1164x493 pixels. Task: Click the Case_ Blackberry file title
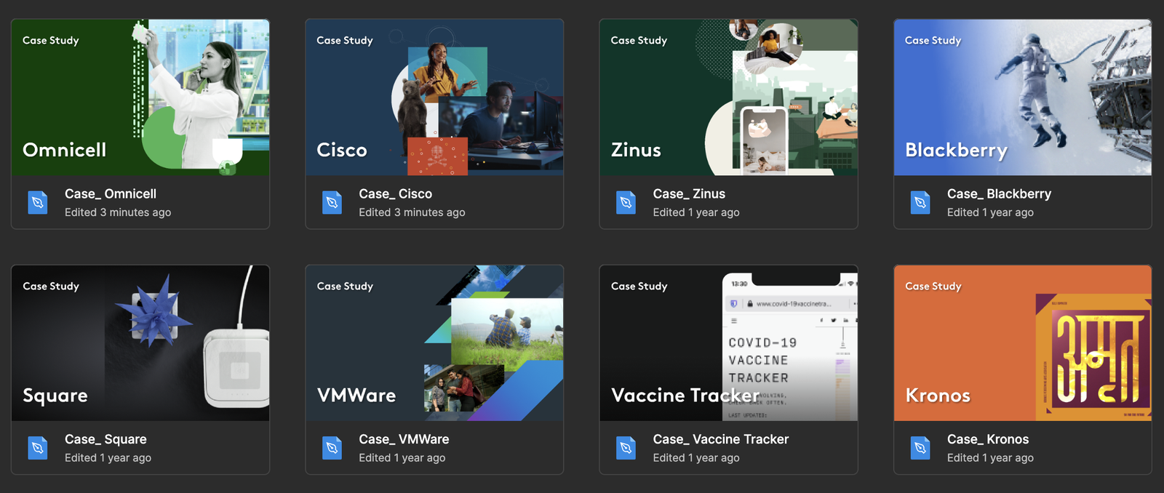999,194
